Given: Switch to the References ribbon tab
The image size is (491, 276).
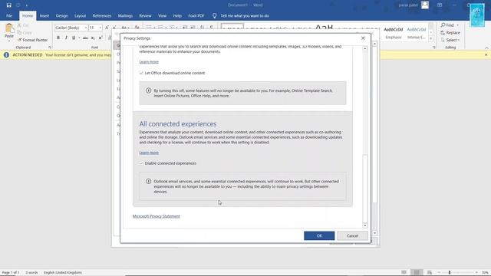Looking at the screenshot, I should [x=102, y=15].
